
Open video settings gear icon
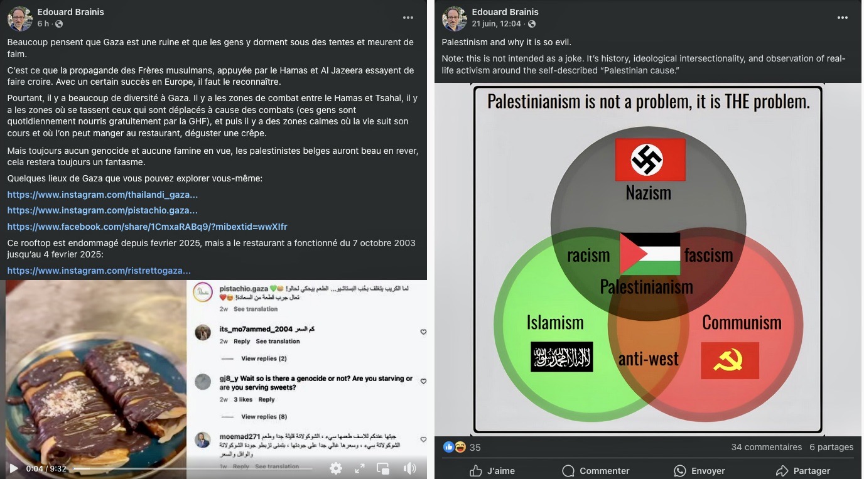click(x=336, y=468)
